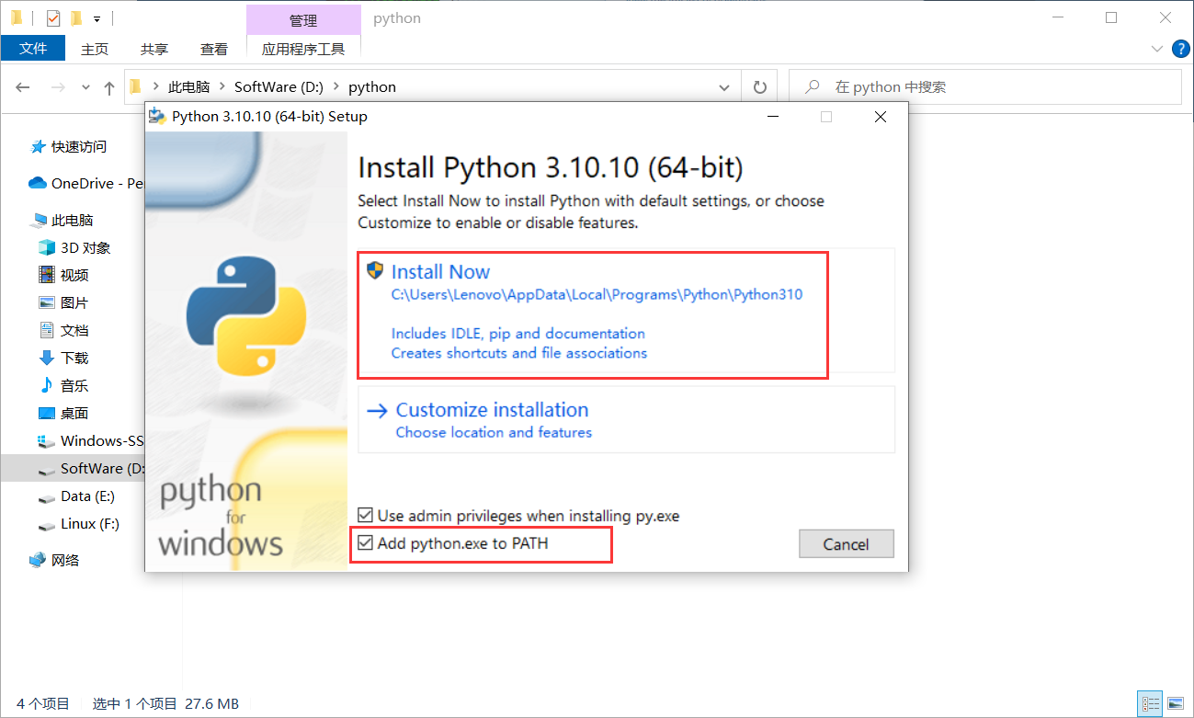Click new folder icon in quick access toolbar
Viewport: 1194px width, 718px height.
76,17
